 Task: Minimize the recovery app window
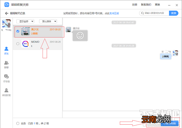169,5
